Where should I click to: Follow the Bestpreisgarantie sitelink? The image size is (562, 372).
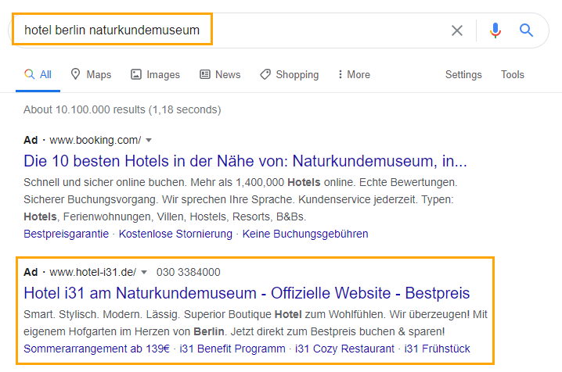click(x=67, y=234)
